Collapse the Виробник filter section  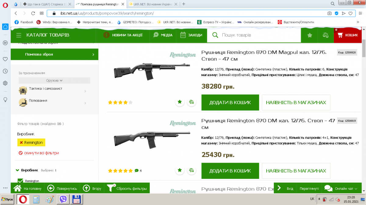pyautogui.click(x=17, y=170)
